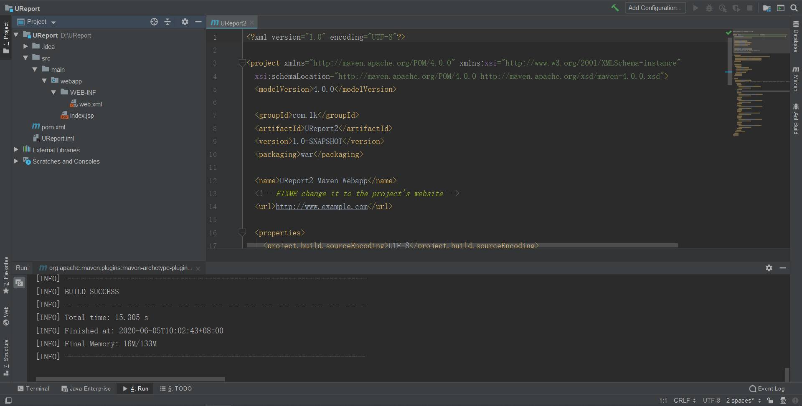Image resolution: width=802 pixels, height=406 pixels.
Task: Click the Add Configuration button
Action: [x=655, y=8]
